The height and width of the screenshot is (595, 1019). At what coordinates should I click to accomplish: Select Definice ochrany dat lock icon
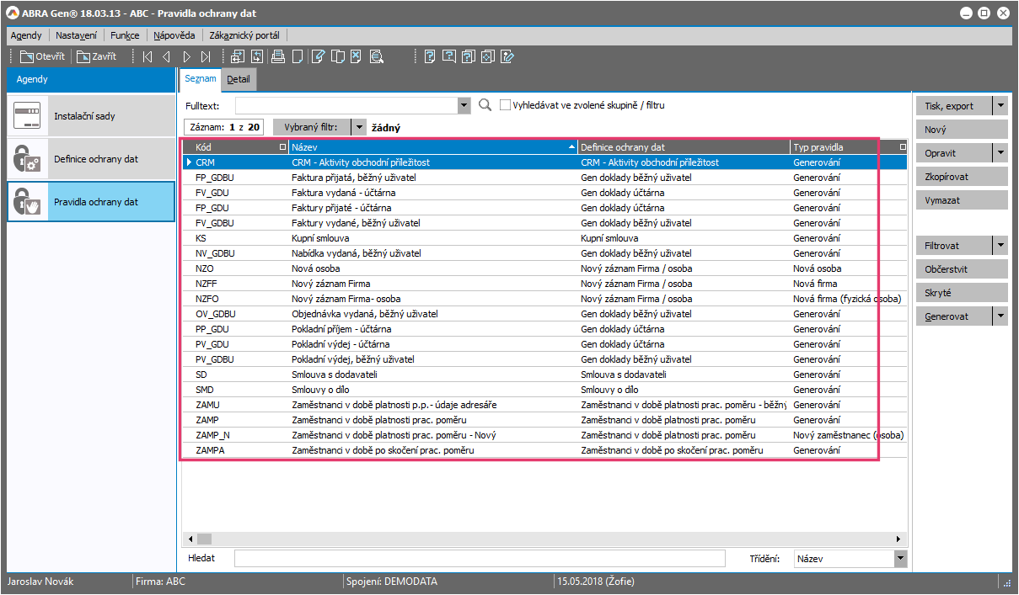(x=28, y=159)
